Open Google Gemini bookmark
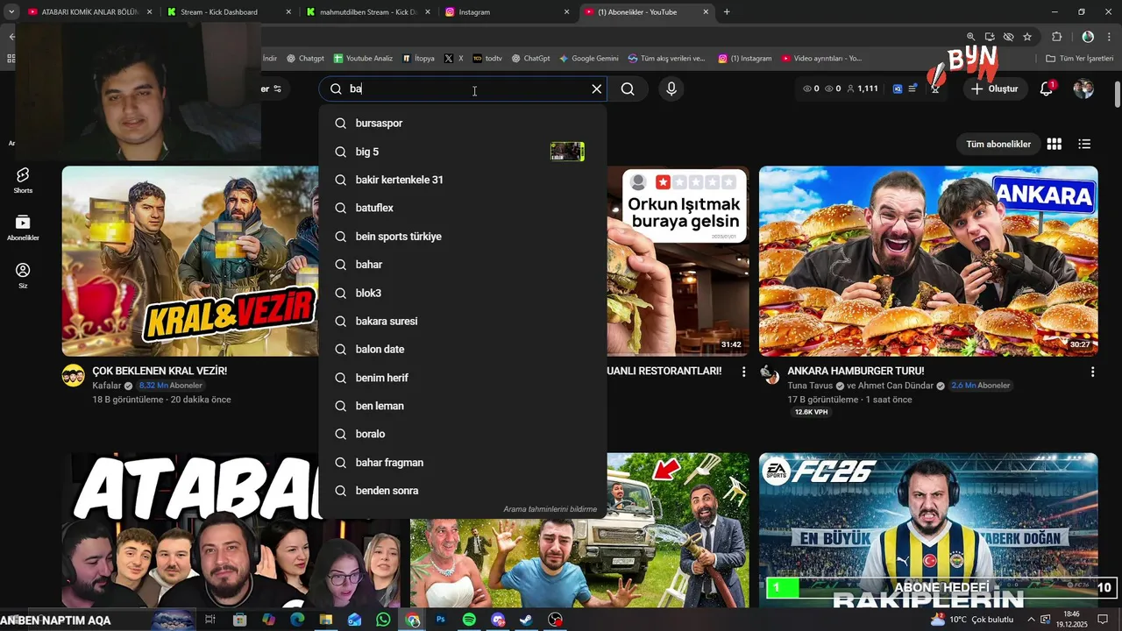The width and height of the screenshot is (1122, 631). click(589, 58)
